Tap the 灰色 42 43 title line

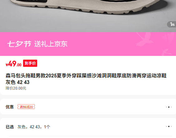point(17,82)
